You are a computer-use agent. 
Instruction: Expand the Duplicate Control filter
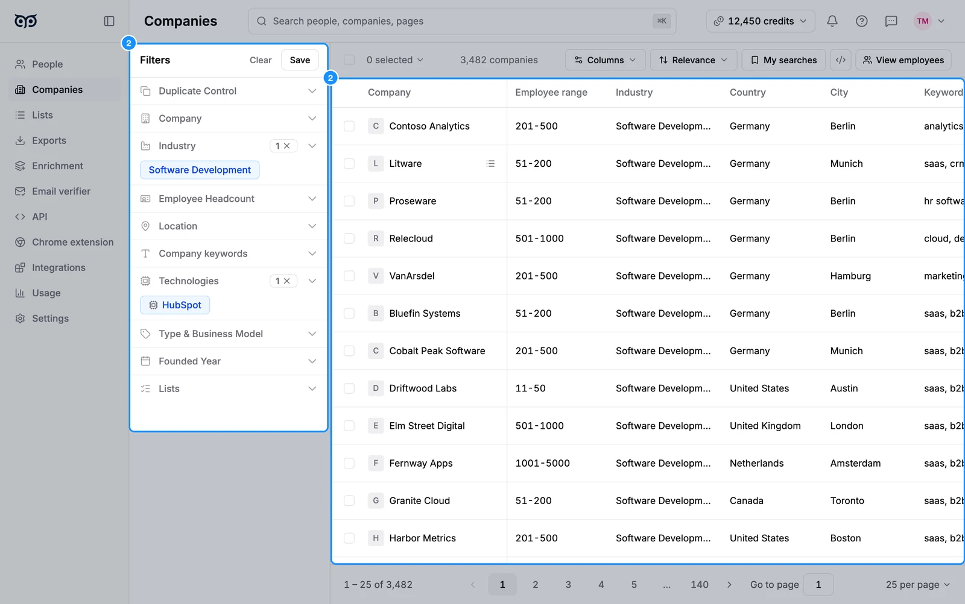(x=229, y=92)
